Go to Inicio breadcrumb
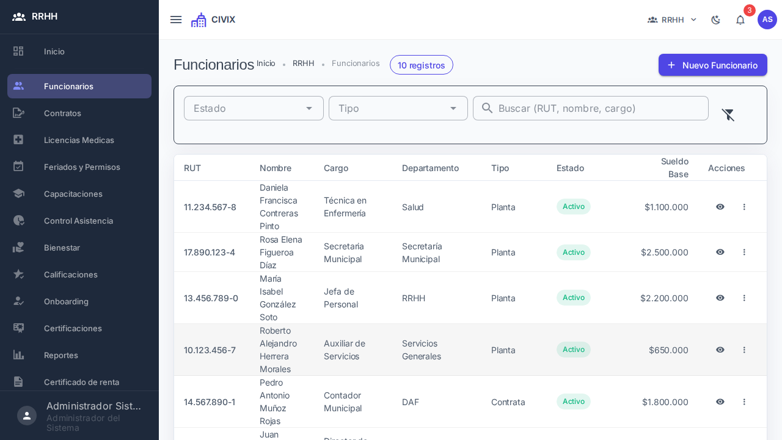The height and width of the screenshot is (440, 782). (266, 63)
